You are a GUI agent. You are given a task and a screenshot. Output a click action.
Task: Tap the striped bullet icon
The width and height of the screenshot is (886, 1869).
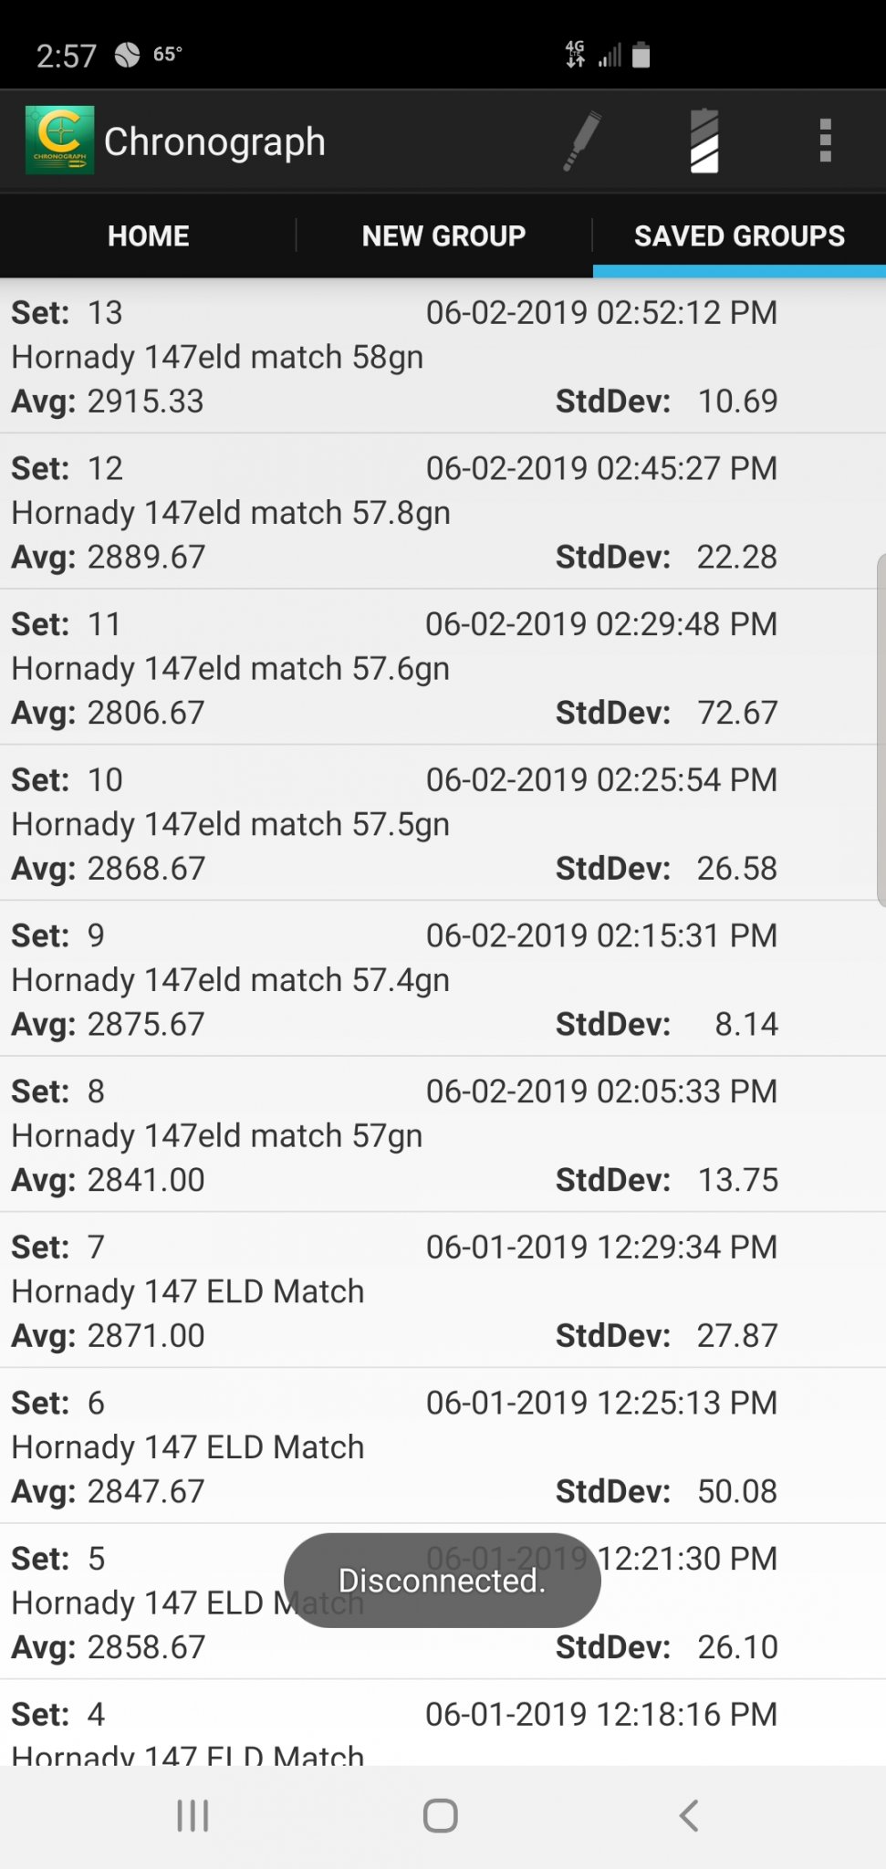704,141
